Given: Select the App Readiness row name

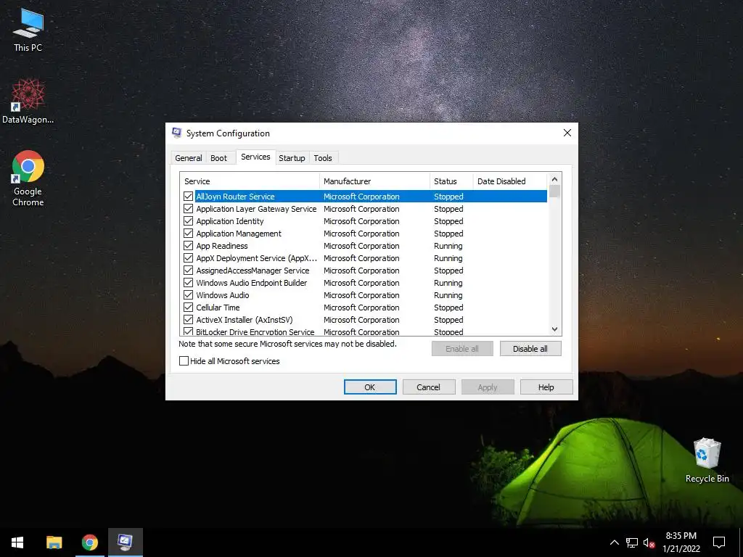Looking at the screenshot, I should pos(222,245).
